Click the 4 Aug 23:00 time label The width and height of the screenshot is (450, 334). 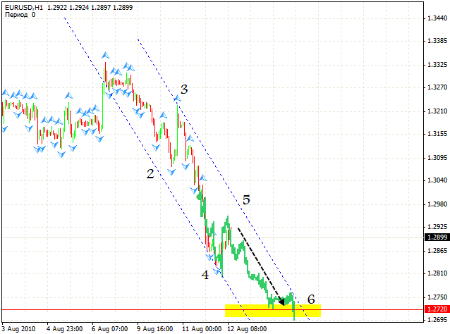[65, 329]
